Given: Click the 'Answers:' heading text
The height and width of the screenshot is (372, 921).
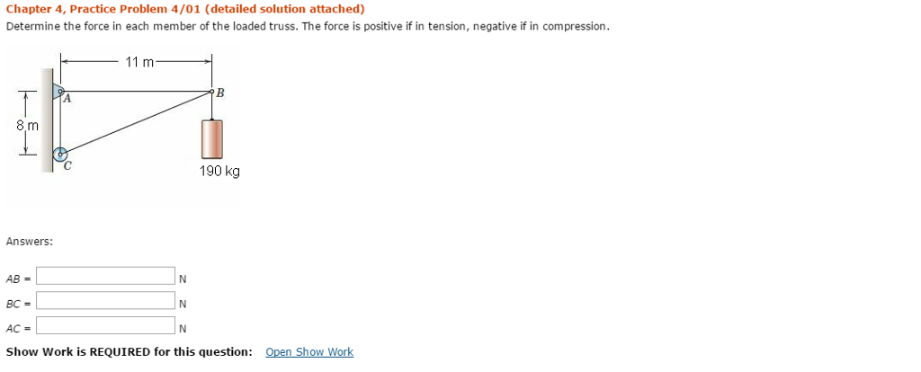Looking at the screenshot, I should (x=30, y=242).
